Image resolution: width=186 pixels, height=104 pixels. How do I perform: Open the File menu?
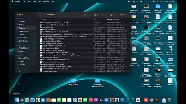point(24,1)
